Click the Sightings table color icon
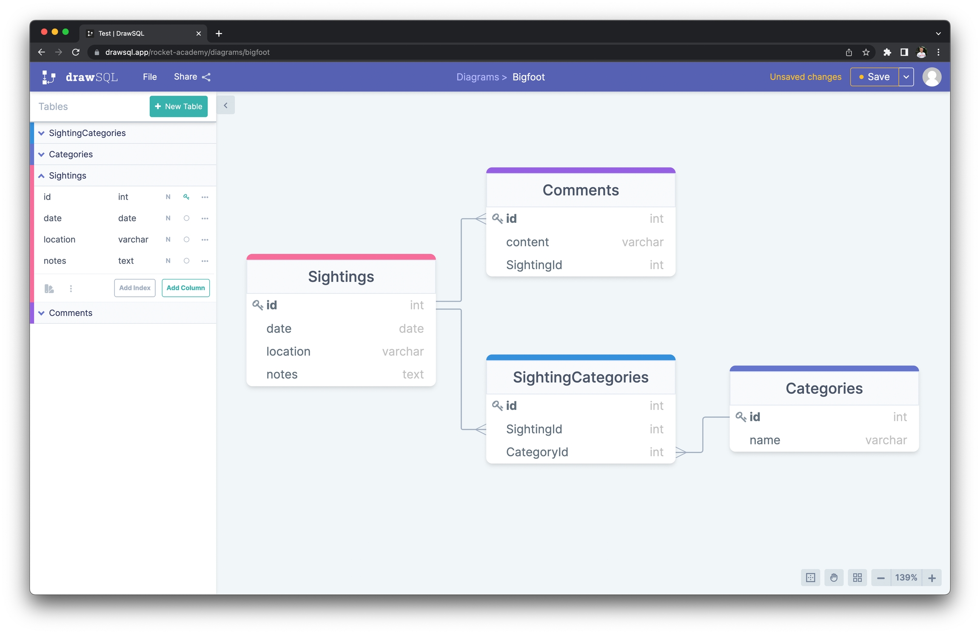Image resolution: width=980 pixels, height=634 pixels. click(49, 289)
